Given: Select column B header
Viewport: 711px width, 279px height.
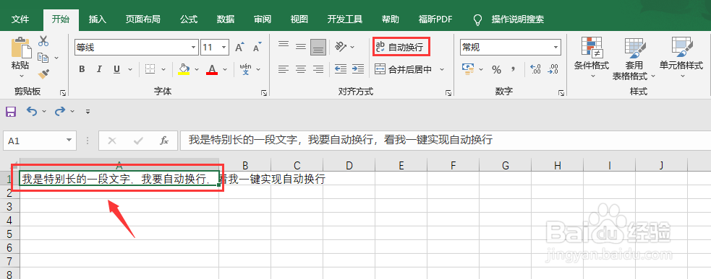Looking at the screenshot, I should (x=245, y=166).
